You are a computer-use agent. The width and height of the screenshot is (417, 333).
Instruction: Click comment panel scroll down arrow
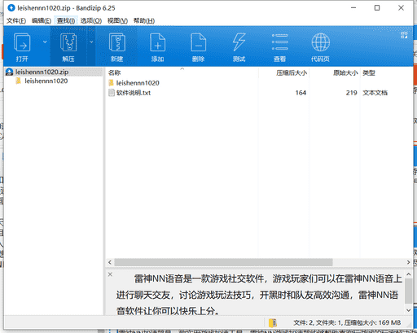coord(409,310)
